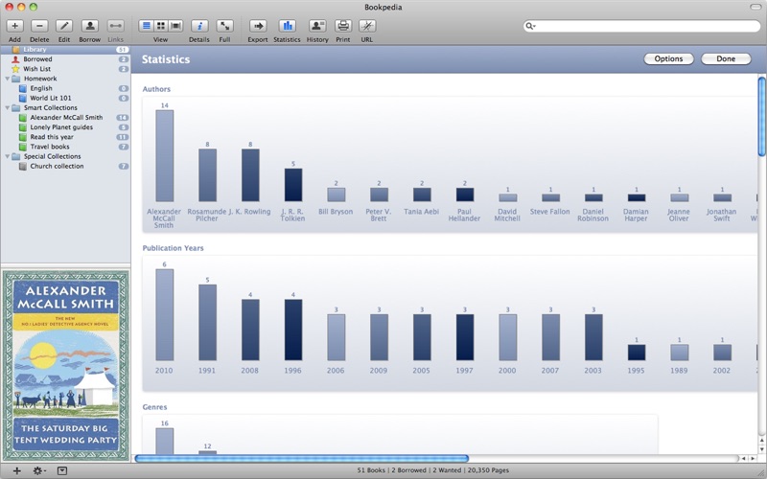Collapse the Homework folder

(x=8, y=79)
